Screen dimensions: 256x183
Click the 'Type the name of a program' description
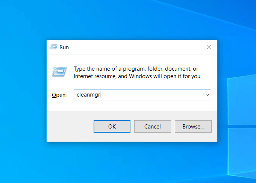point(138,73)
